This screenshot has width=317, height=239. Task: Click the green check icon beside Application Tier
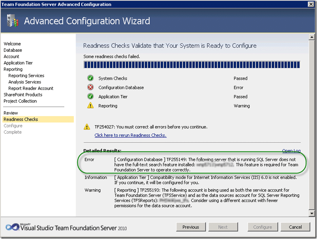point(90,96)
